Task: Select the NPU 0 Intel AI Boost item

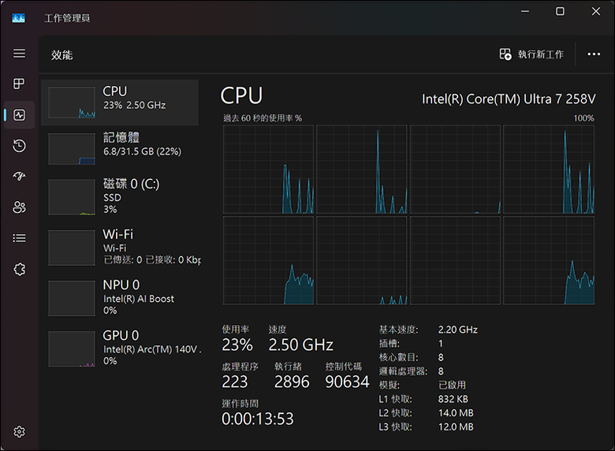Action: click(120, 298)
